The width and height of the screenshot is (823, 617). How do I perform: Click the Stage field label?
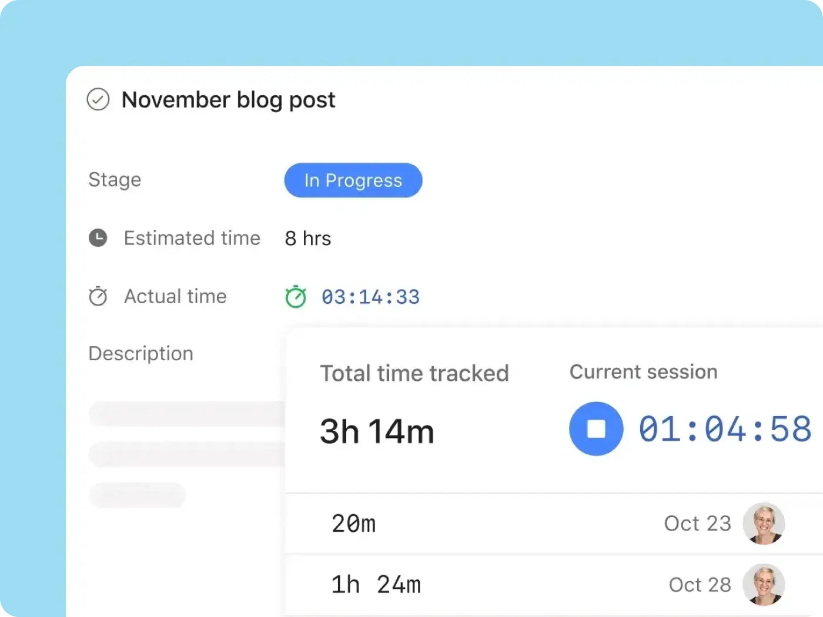tap(115, 180)
